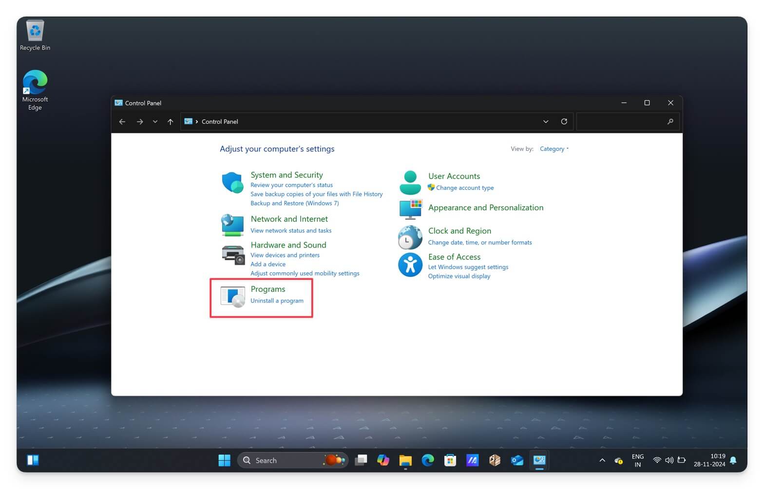This screenshot has height=489, width=764.
Task: Open the Programs heading link
Action: click(x=268, y=289)
